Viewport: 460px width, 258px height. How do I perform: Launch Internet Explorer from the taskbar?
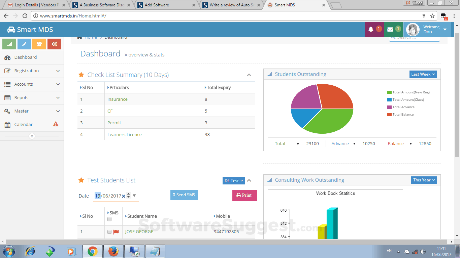[30, 251]
